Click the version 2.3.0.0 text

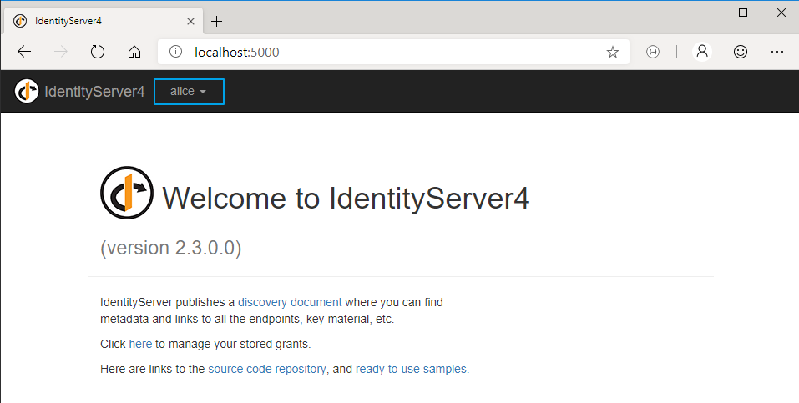(x=170, y=248)
